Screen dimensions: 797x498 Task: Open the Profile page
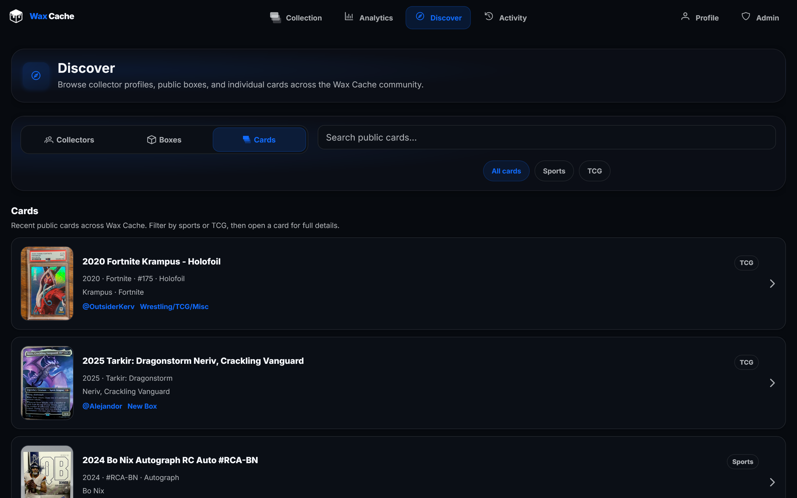pos(700,18)
